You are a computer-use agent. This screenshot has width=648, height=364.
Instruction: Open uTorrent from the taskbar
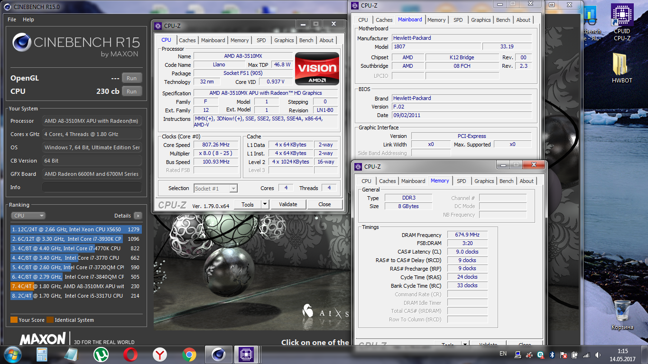tap(101, 355)
